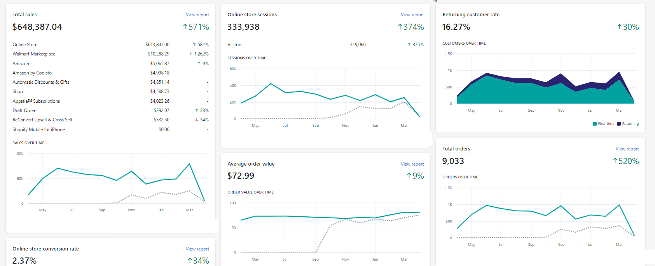Click the March peak on sales chart

[189, 164]
